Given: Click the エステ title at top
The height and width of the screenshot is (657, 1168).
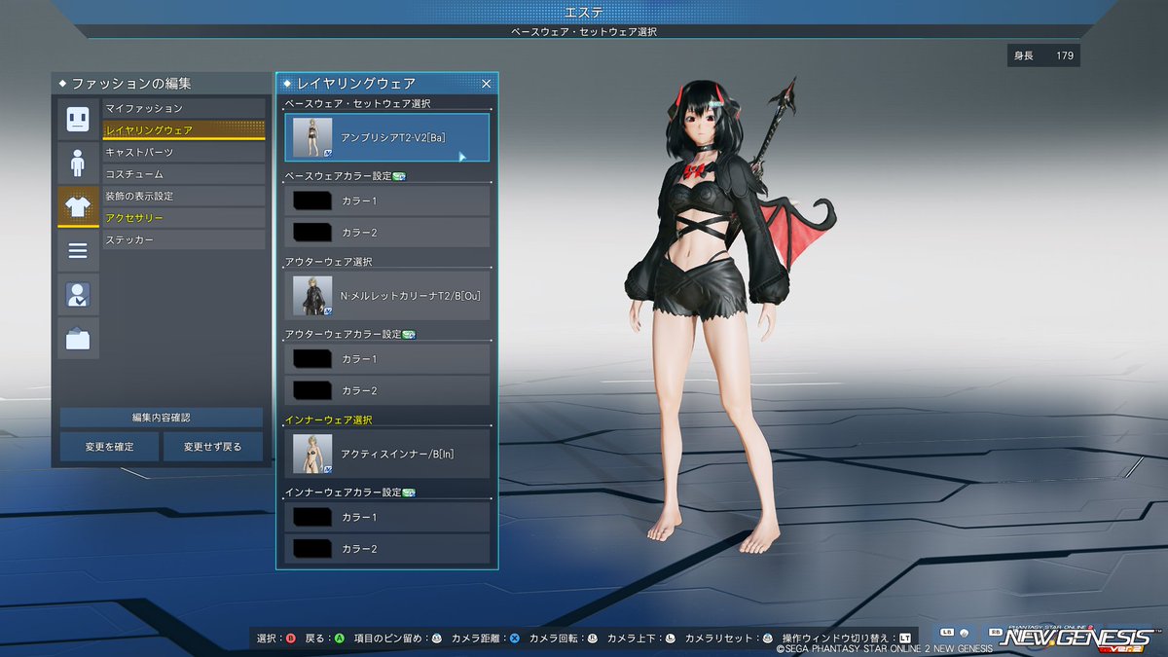Looking at the screenshot, I should point(584,12).
